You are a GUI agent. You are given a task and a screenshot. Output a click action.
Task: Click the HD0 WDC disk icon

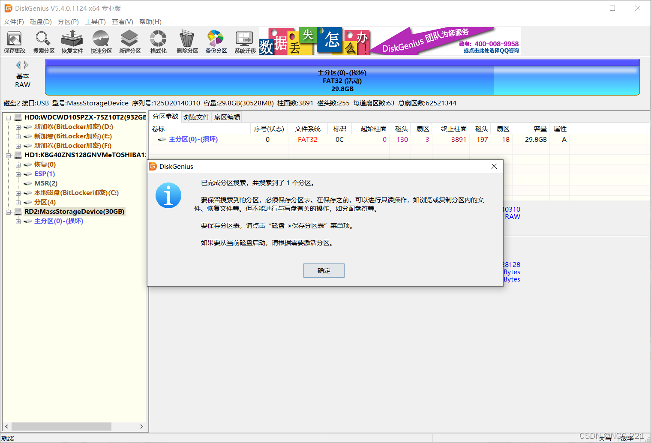pos(18,117)
